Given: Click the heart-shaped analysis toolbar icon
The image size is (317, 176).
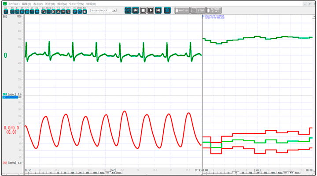Looking at the screenshot, I should pos(75,12).
